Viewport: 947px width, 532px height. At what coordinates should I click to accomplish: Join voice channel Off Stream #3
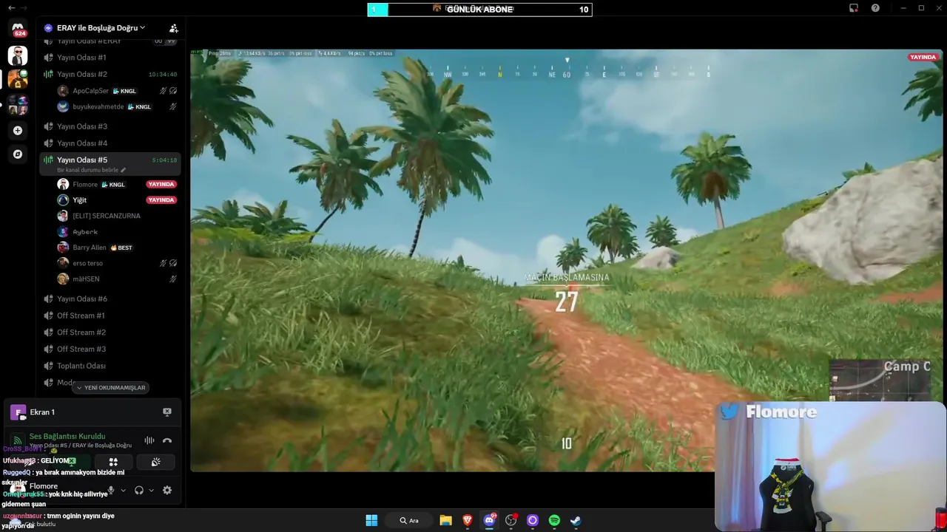coord(109,349)
